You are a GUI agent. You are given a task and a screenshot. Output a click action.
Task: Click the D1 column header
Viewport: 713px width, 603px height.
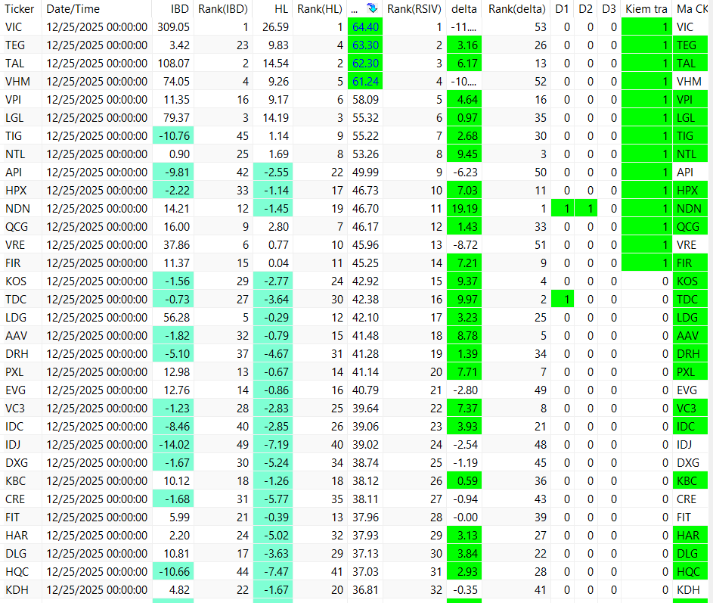click(x=562, y=8)
